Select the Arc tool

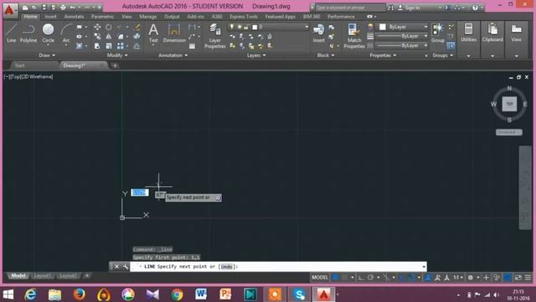(x=66, y=33)
